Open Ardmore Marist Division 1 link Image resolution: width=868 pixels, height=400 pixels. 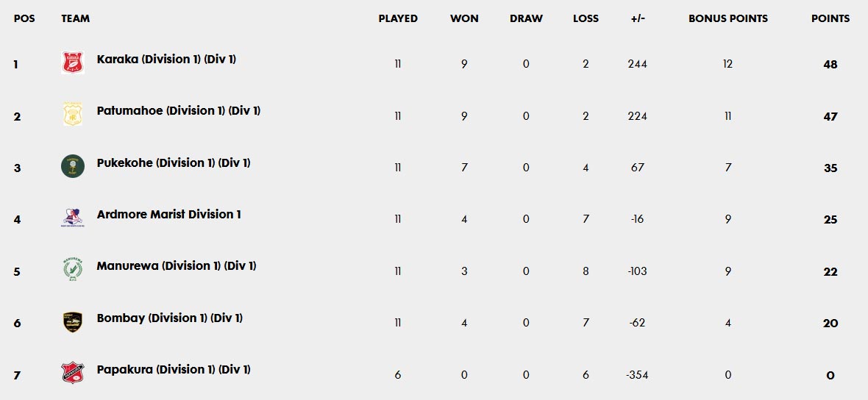coord(168,215)
